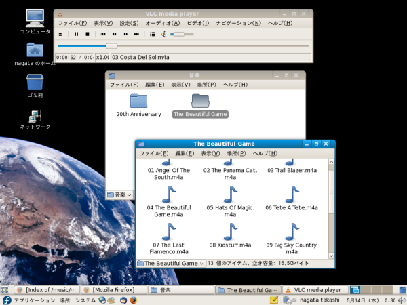Open sticky notes panel applet
Viewport: 407px width, 305px height.
pyautogui.click(x=274, y=300)
